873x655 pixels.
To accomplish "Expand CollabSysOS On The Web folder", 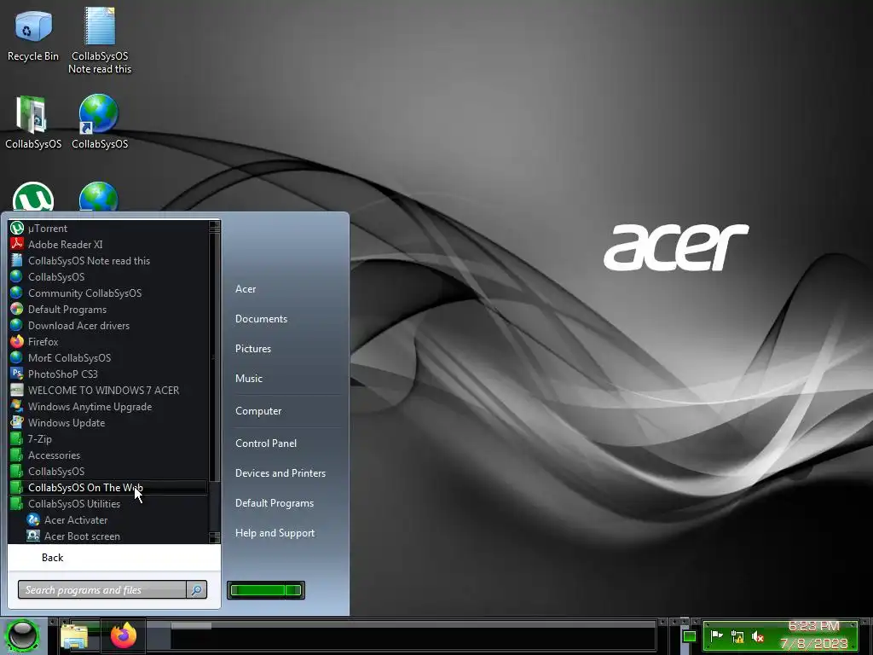I will click(x=108, y=487).
